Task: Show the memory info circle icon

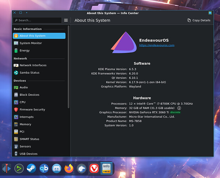Action: tap(179, 108)
